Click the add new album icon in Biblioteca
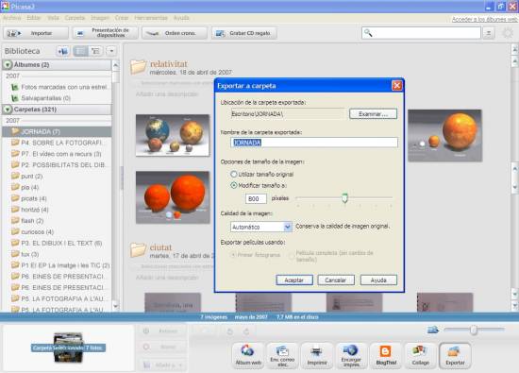 click(x=62, y=51)
